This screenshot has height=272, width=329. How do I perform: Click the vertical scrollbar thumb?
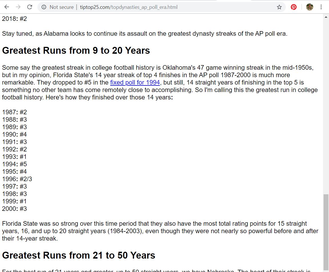[x=326, y=233]
